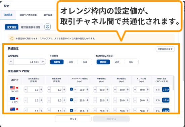The image size is (185, 127).
Task: Select 無期限 for 有効期限
Action: (57, 62)
